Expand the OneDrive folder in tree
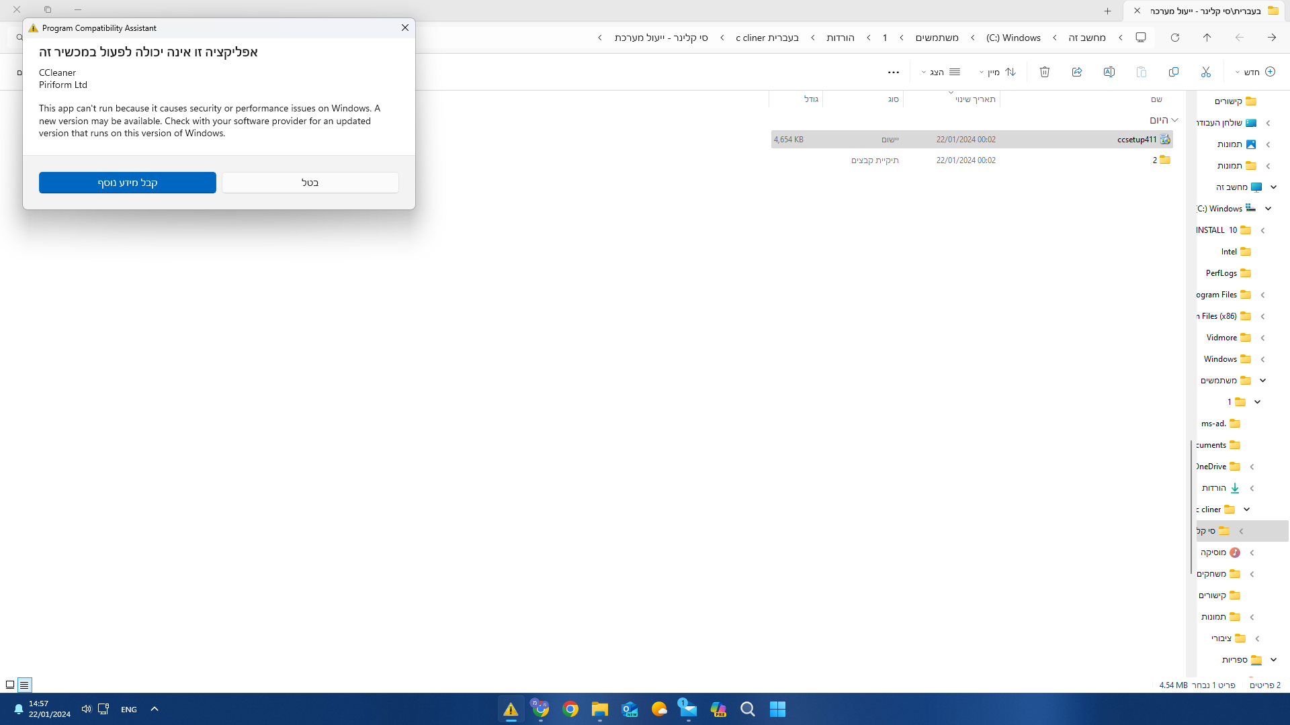 click(1252, 467)
